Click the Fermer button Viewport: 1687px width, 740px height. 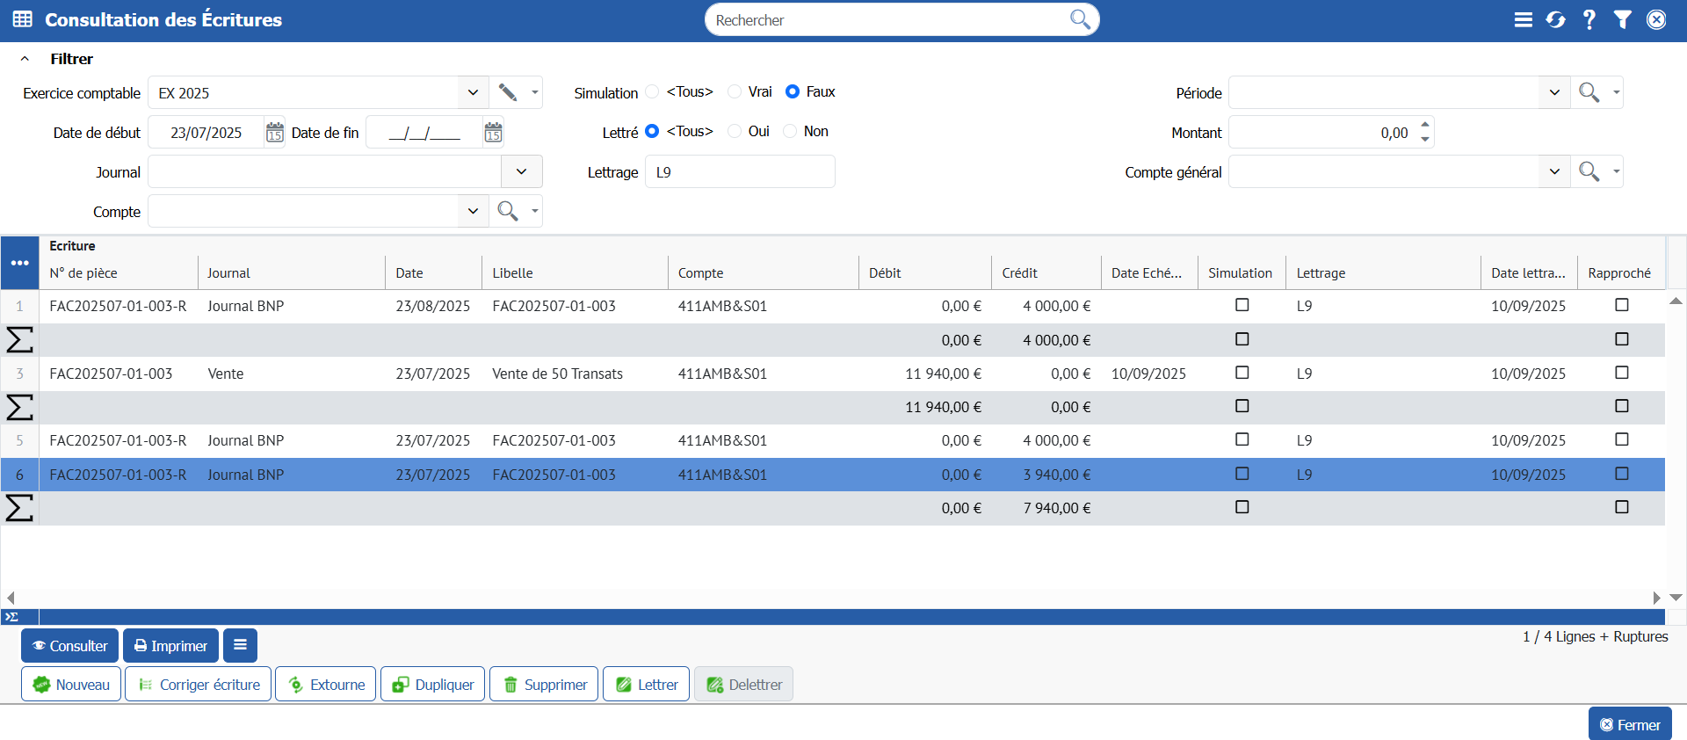click(1629, 724)
